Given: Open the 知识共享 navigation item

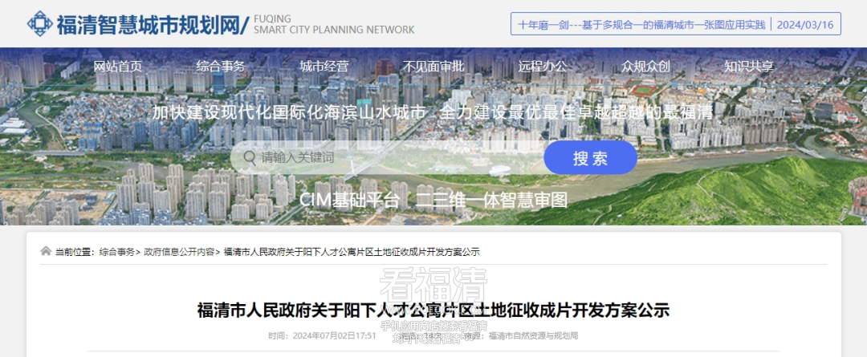Looking at the screenshot, I should click(749, 67).
